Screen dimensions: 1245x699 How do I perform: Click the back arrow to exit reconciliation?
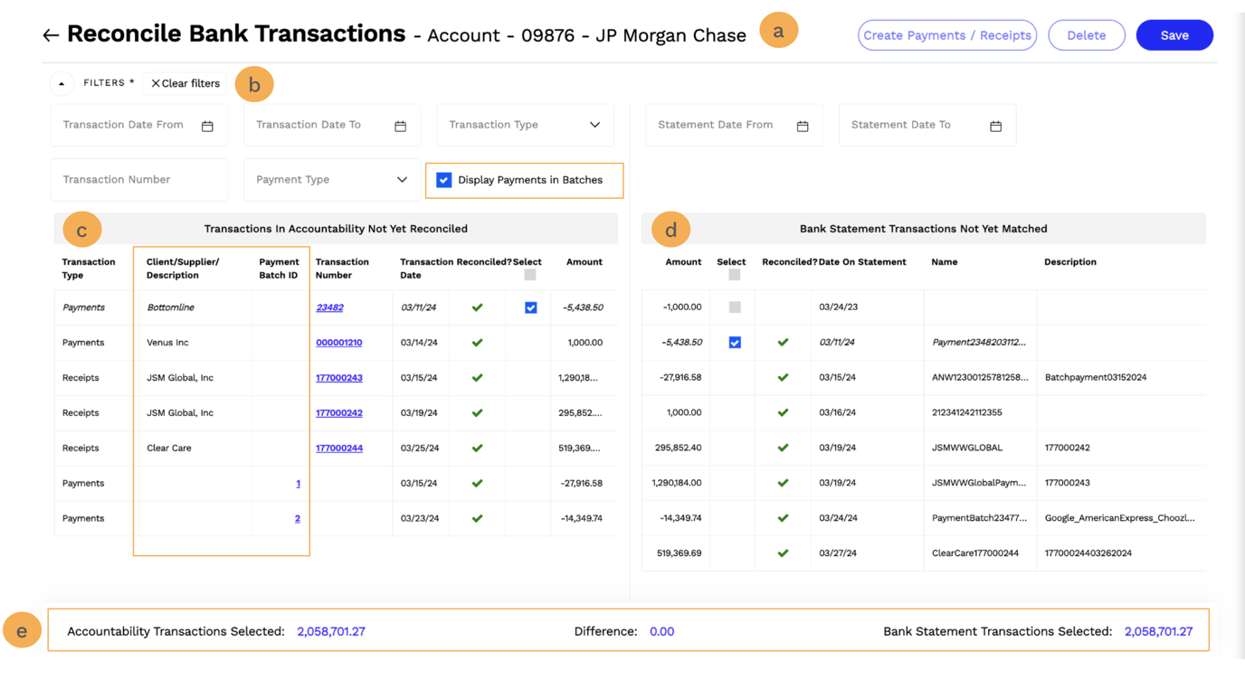[52, 33]
